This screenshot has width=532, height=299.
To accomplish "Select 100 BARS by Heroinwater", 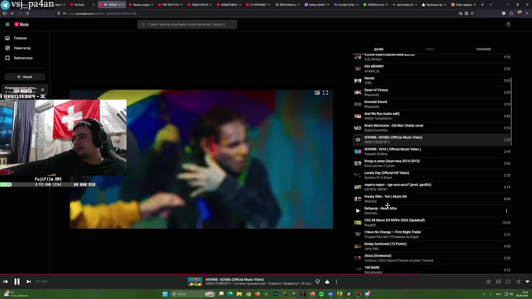I will (x=432, y=270).
